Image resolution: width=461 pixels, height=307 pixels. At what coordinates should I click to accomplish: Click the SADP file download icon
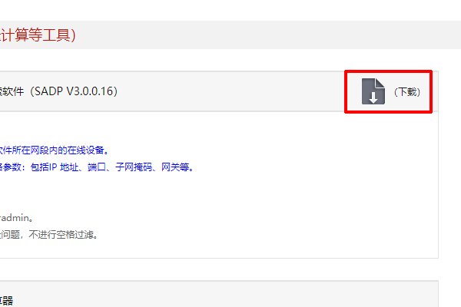coord(373,91)
